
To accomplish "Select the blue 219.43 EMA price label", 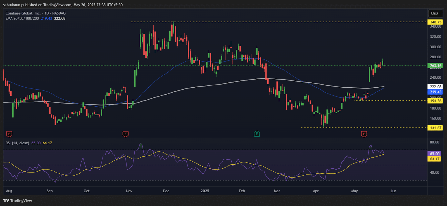I will [x=435, y=92].
